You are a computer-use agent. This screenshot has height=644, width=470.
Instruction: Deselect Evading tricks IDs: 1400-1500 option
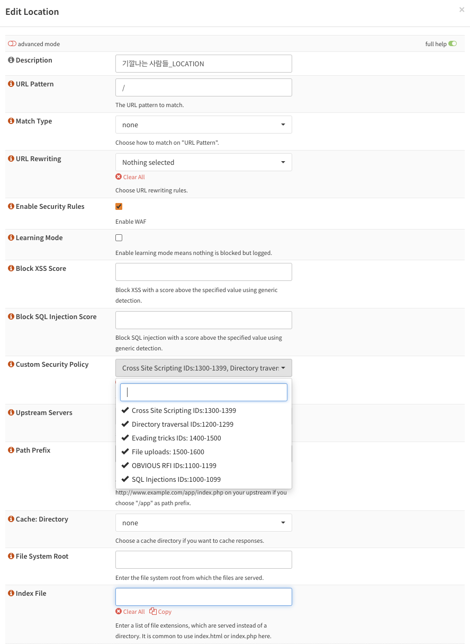tap(204, 438)
